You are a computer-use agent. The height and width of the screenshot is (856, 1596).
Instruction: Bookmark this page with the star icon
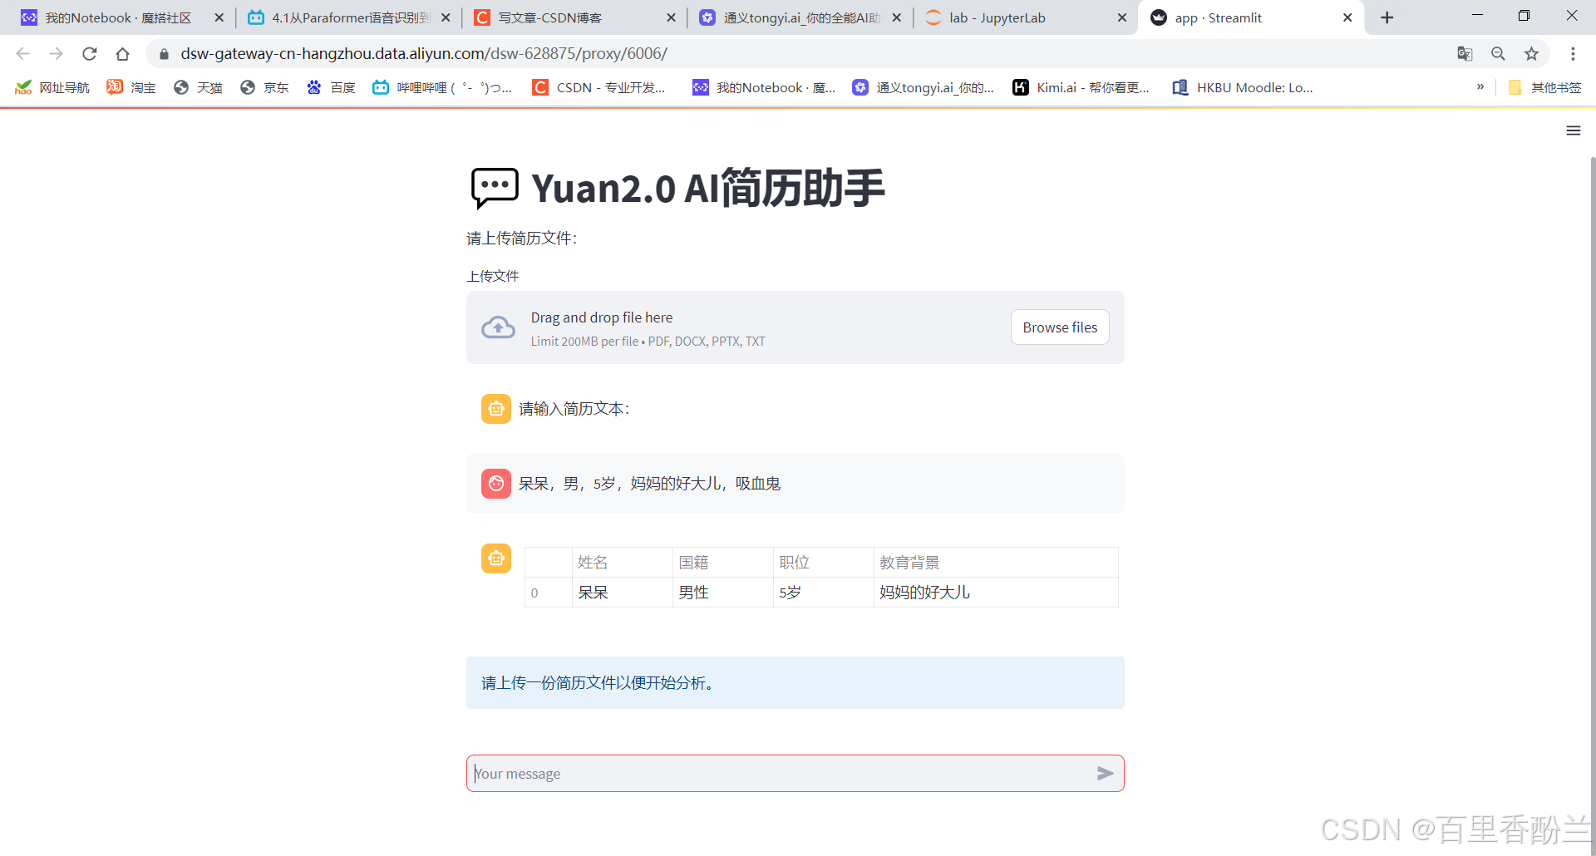coord(1531,54)
